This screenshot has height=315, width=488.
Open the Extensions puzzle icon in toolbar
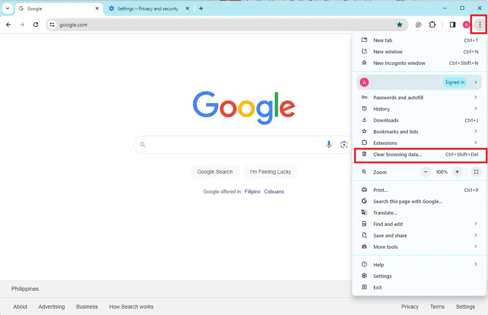click(432, 25)
